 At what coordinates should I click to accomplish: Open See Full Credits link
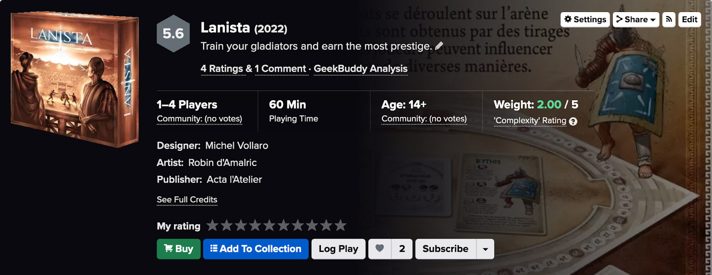pyautogui.click(x=187, y=200)
